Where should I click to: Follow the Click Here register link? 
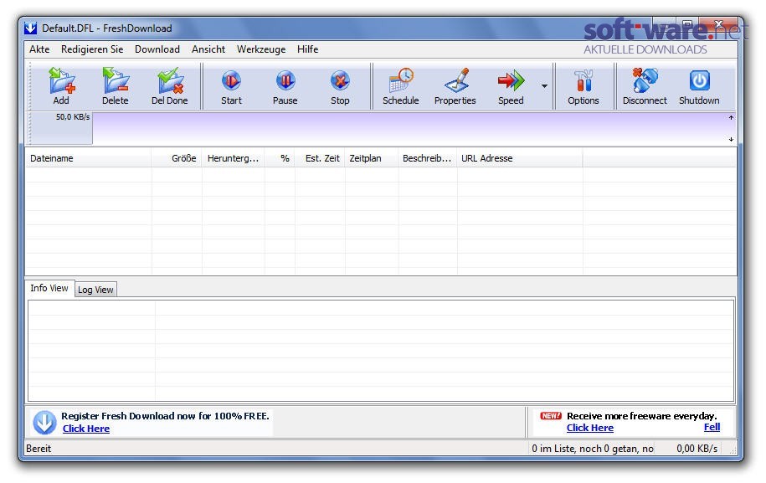click(86, 429)
